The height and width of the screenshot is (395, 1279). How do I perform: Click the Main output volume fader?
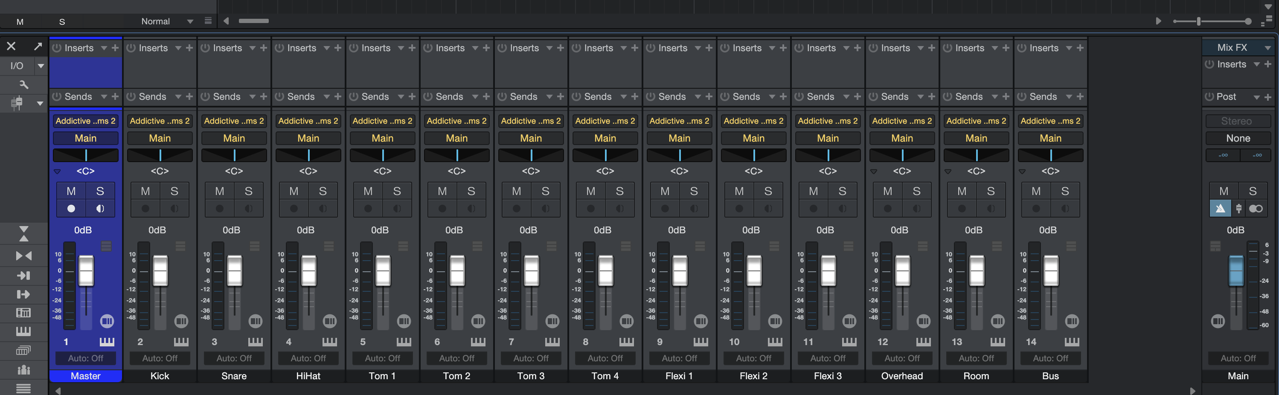tap(1236, 270)
